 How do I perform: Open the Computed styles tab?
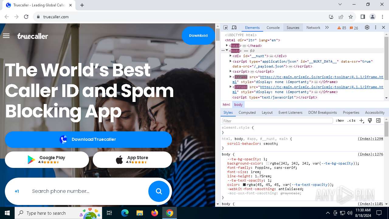[x=247, y=112]
